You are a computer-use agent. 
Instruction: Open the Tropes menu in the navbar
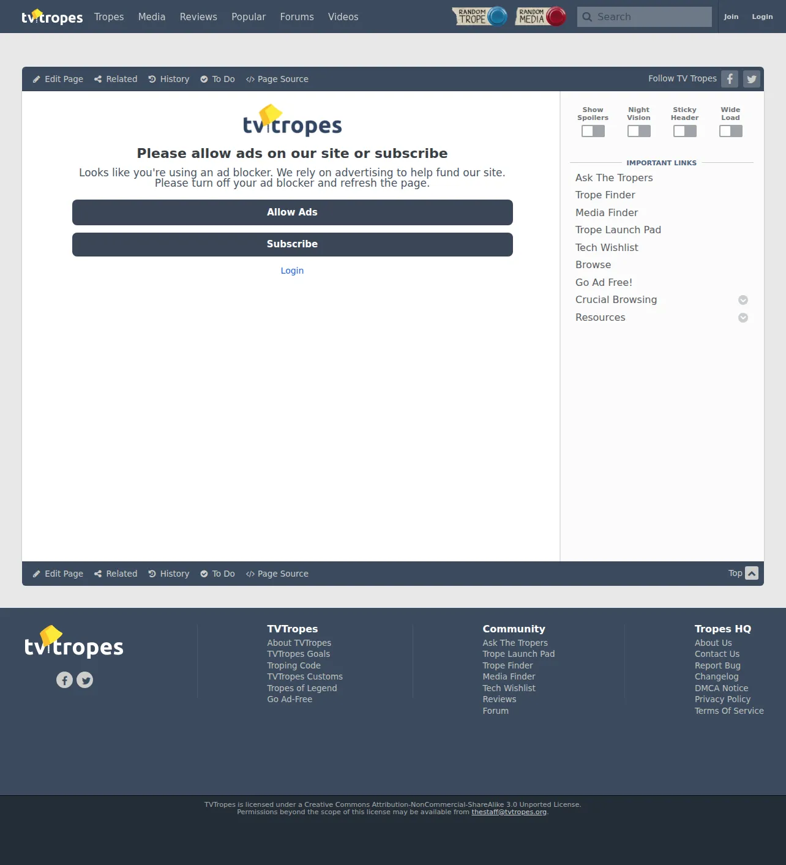pyautogui.click(x=109, y=17)
